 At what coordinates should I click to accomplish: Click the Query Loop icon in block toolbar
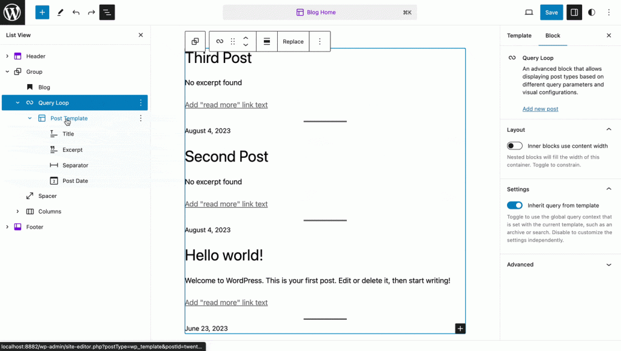[x=219, y=41]
